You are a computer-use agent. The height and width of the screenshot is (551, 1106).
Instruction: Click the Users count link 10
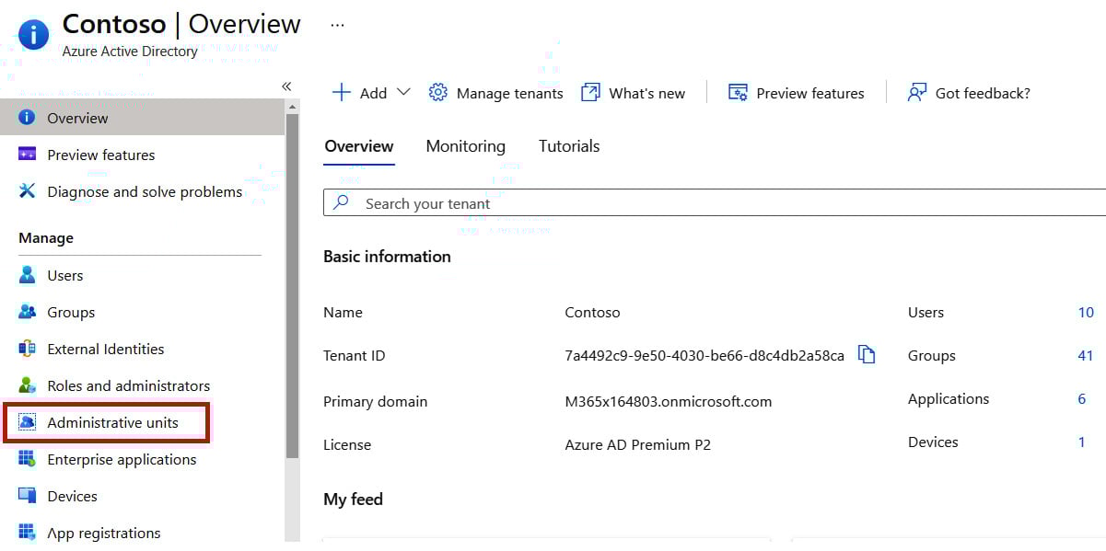pyautogui.click(x=1086, y=312)
